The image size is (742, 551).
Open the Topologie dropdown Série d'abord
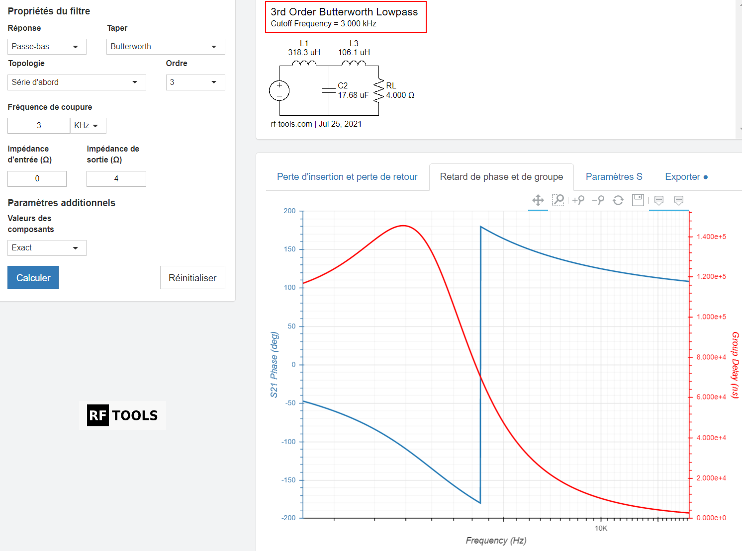click(x=77, y=82)
